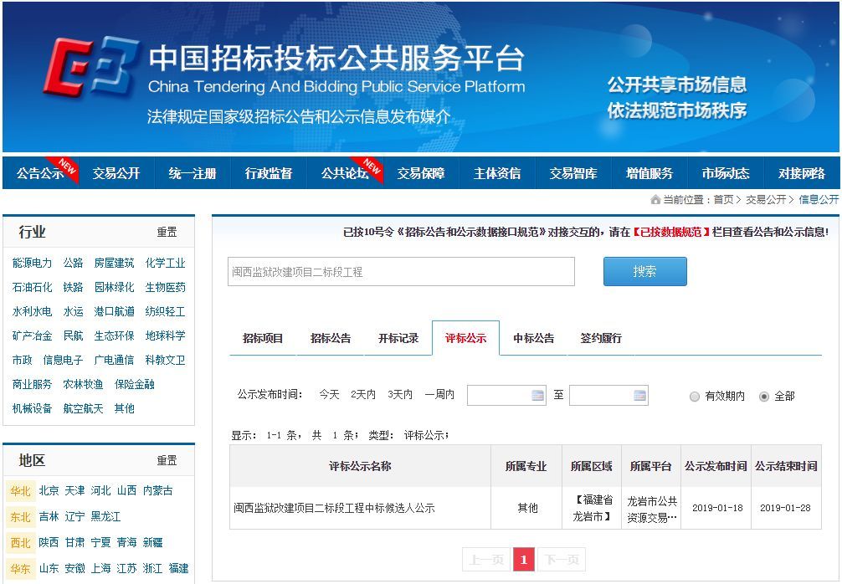This screenshot has height=584, width=842.
Task: Open 增值服务 in the navigation bar
Action: click(x=649, y=173)
